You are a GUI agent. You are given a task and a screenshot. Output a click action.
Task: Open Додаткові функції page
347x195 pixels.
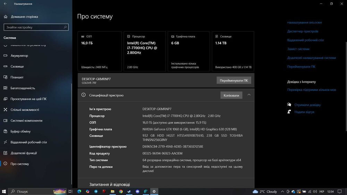tap(24, 153)
